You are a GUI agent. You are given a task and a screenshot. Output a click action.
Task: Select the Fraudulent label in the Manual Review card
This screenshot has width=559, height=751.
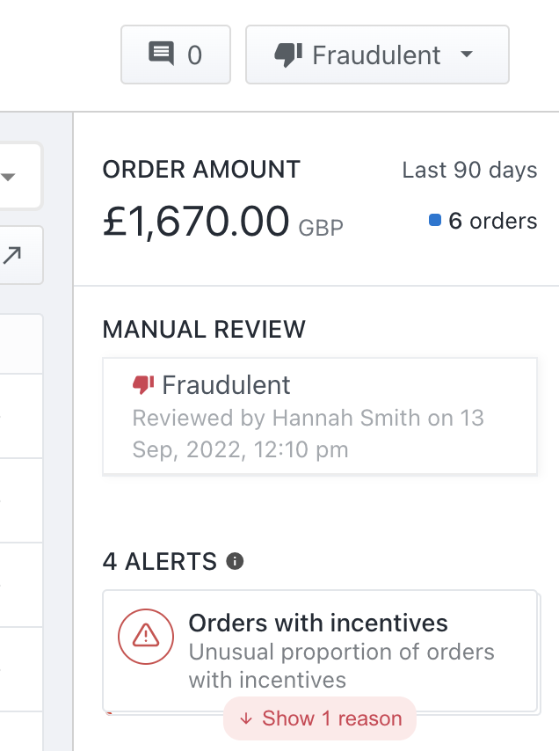(x=226, y=384)
